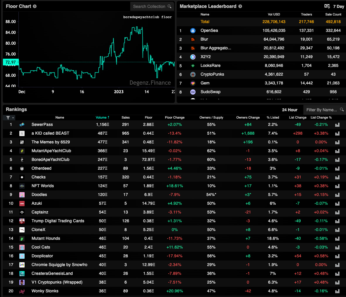Sort rankings by List Change column
Image resolution: width=346 pixels, height=297 pixels.
298,118
